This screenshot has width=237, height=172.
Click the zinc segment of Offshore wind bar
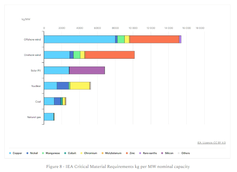154,39
